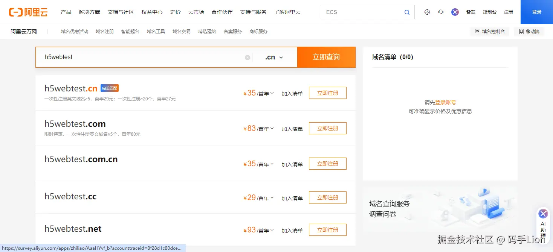Viewport: 553px width, 252px height.
Task: Expand price options for h5webtest.com
Action: pyautogui.click(x=272, y=128)
